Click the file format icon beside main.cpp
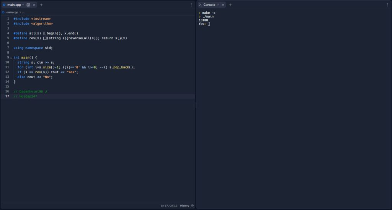392x210 pixels. [28, 5]
